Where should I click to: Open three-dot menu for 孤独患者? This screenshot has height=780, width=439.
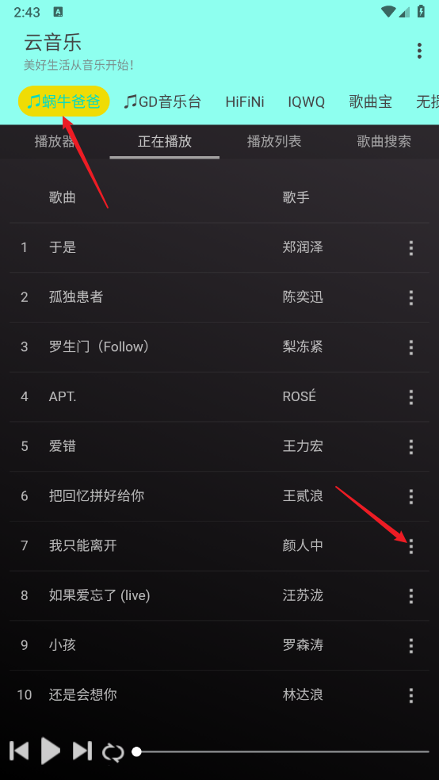click(410, 297)
